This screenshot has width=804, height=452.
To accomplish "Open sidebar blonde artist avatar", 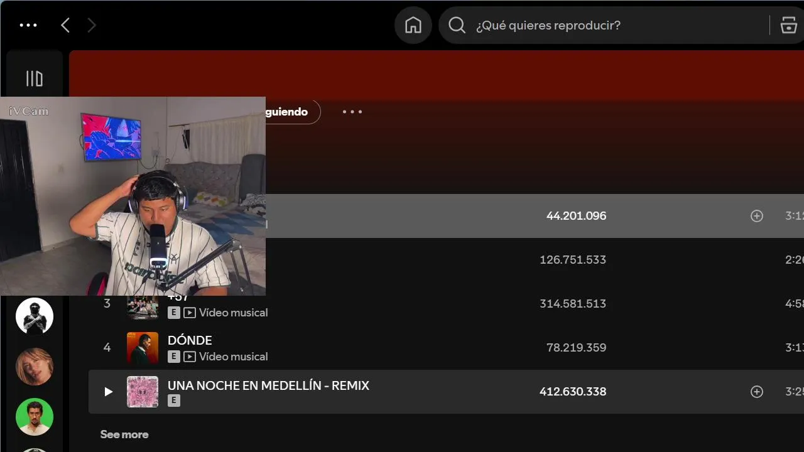I will click(x=35, y=367).
